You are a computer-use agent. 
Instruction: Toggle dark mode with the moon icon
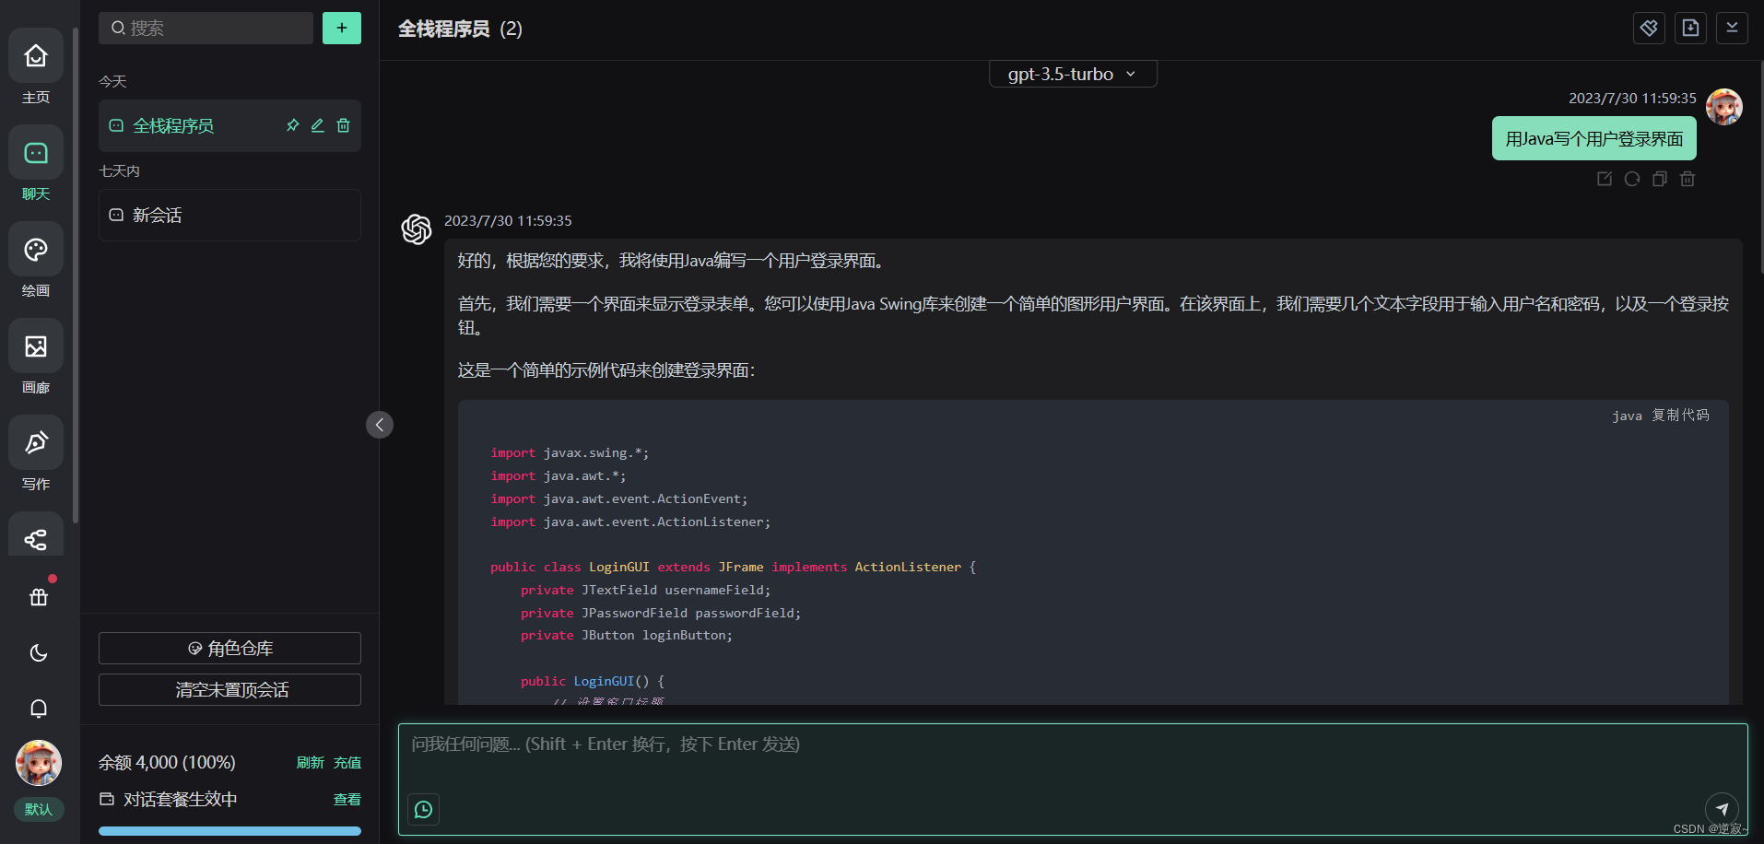coord(39,652)
